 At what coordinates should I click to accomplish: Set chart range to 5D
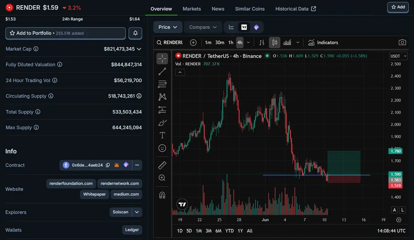pyautogui.click(x=189, y=231)
